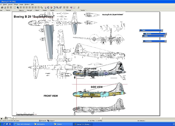175x126 pixels.
Task: Click the IT language indicator in tray
Action: pos(174,124)
